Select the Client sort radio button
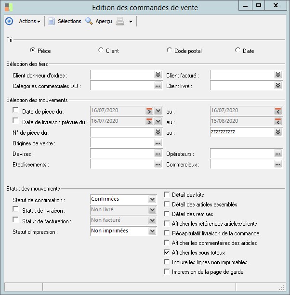Image resolution: width=290 pixels, height=295 pixels. (101, 51)
